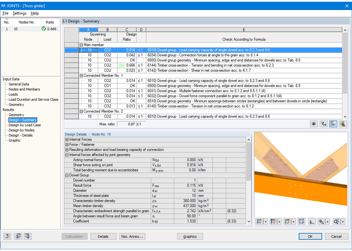Open the File menu

pos(5,13)
